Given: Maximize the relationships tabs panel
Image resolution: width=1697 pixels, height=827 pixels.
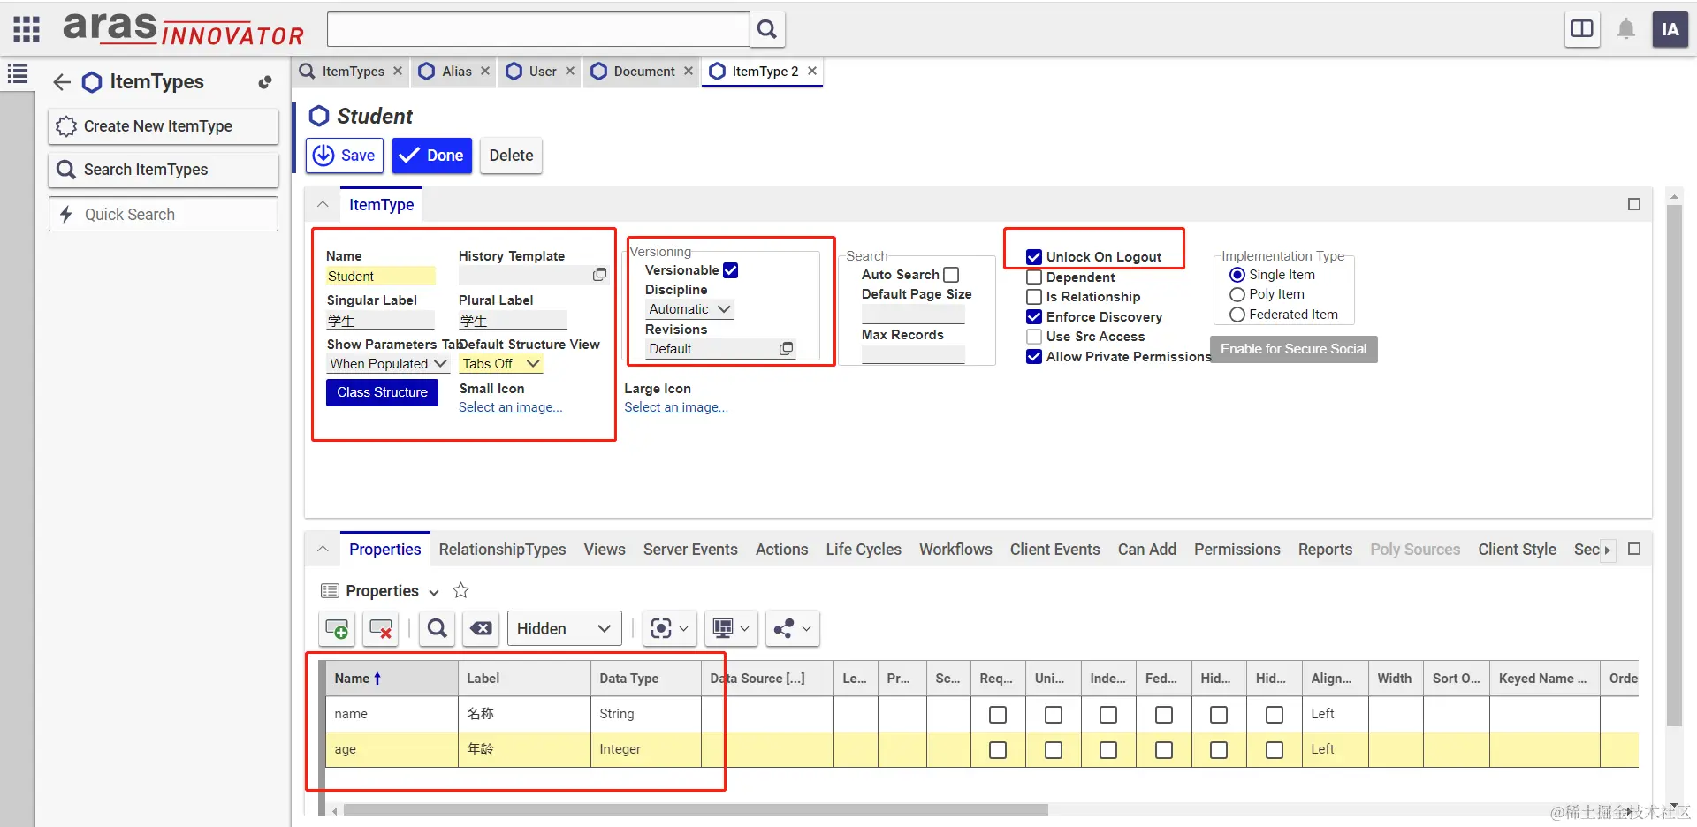Looking at the screenshot, I should 1634,549.
